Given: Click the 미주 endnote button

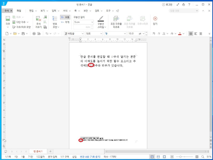Looking at the screenshot, I should point(17,17).
